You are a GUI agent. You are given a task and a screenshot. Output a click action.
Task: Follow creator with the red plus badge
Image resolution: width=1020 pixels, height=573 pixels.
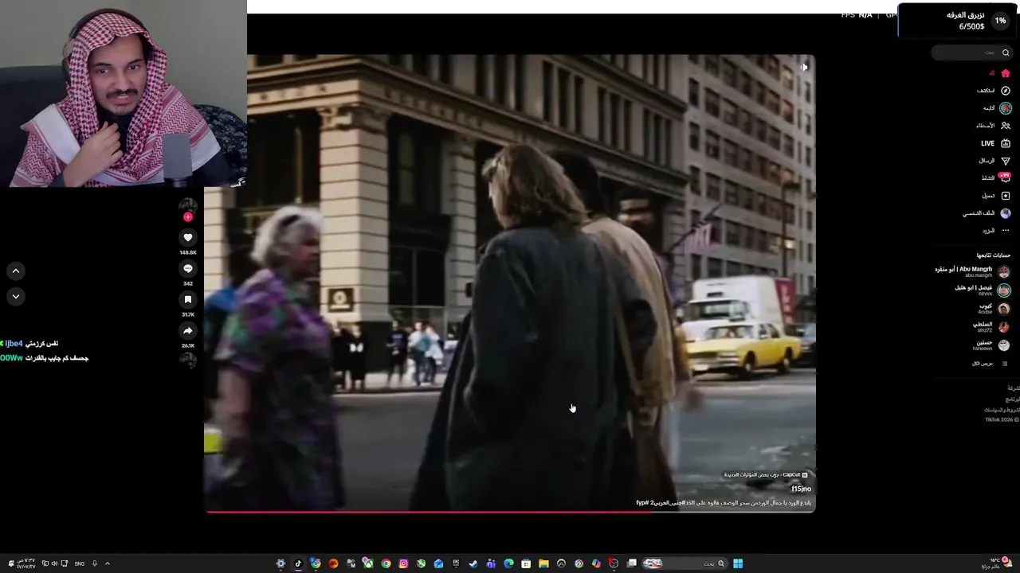pyautogui.click(x=188, y=217)
